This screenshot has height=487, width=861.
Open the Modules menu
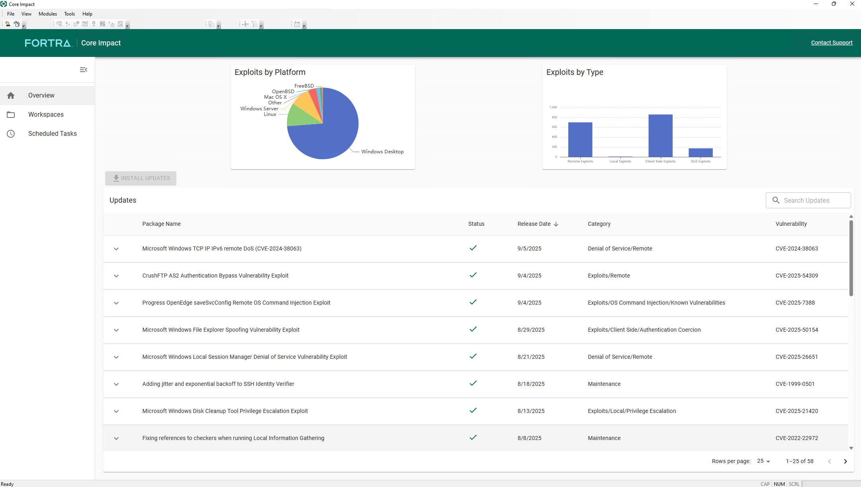point(47,14)
